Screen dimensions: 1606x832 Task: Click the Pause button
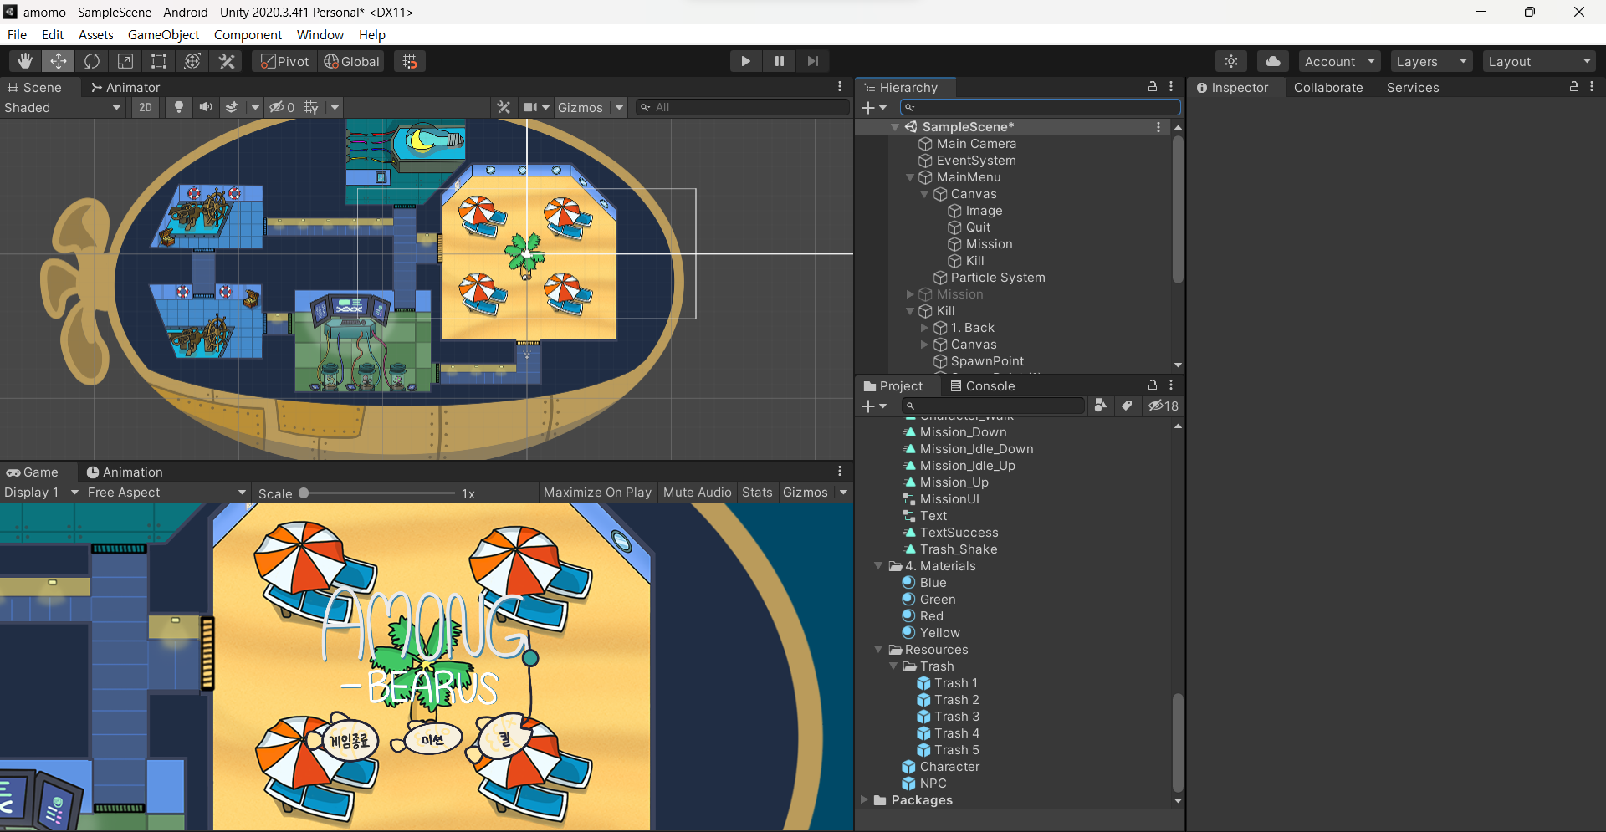click(779, 61)
